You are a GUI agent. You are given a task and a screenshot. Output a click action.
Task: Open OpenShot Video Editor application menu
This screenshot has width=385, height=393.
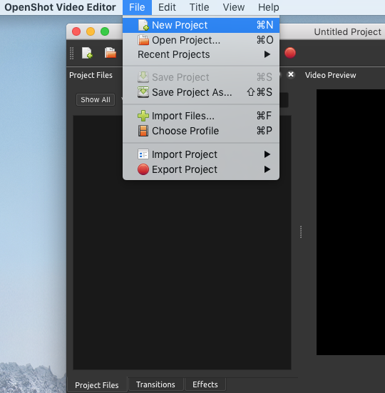[60, 7]
